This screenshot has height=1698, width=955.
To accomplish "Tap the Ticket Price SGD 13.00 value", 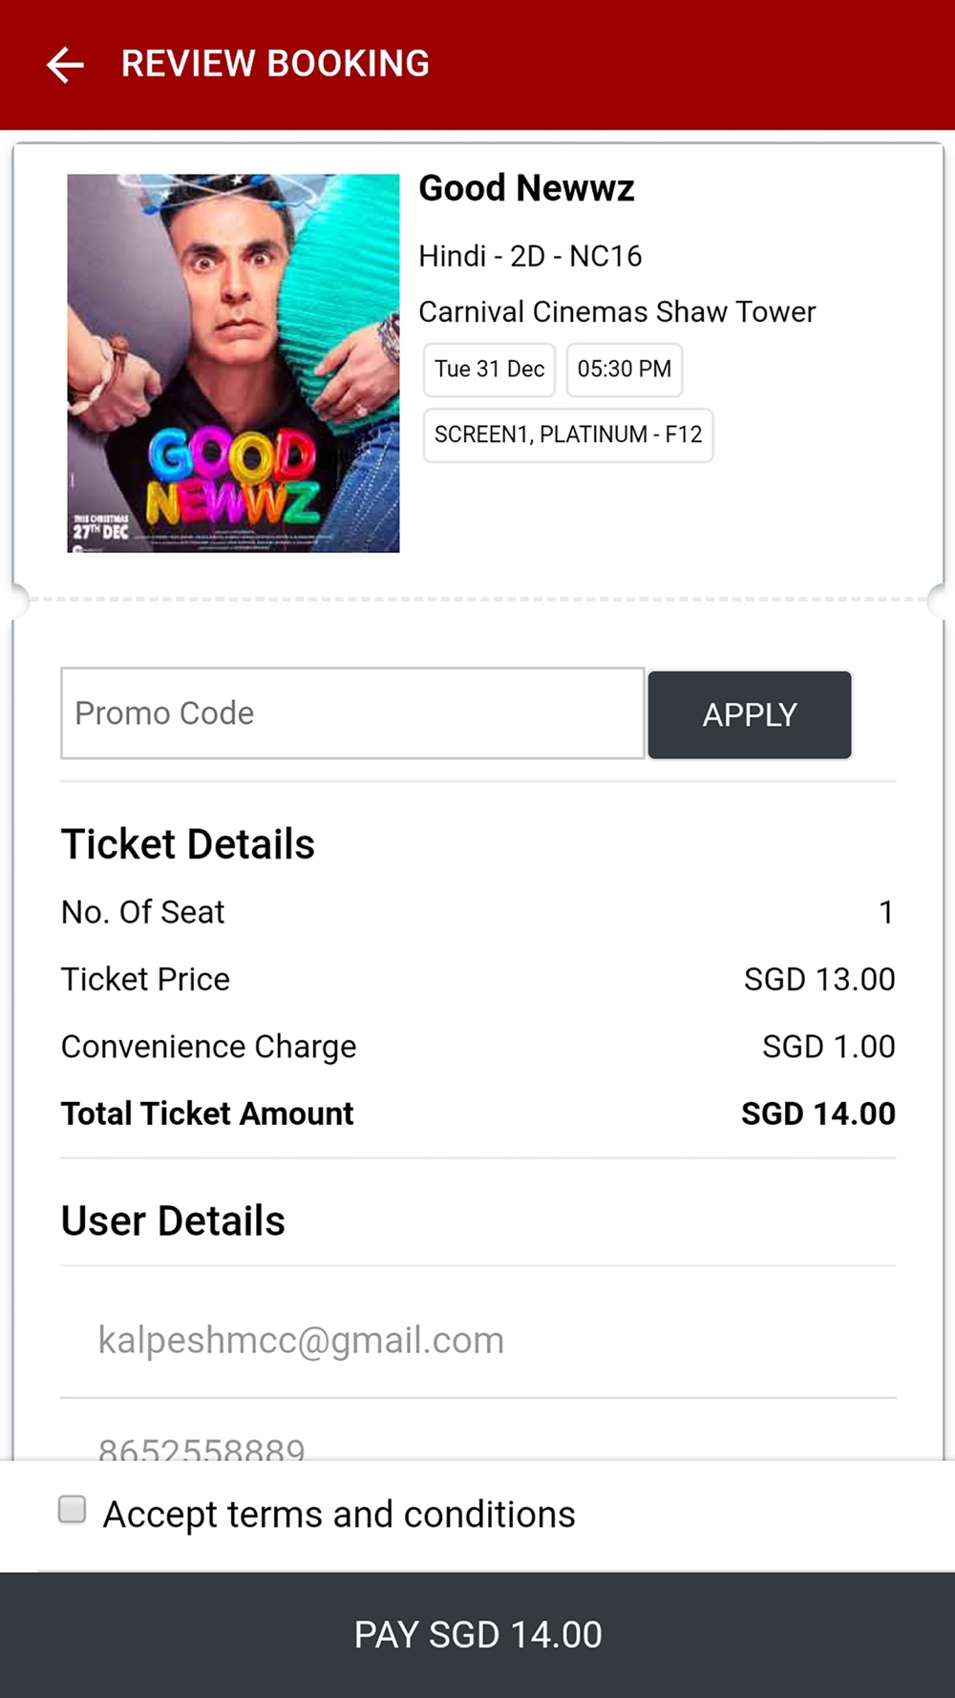I will [x=818, y=980].
